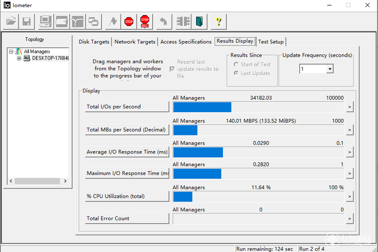Click the Topology horizontal scrollbar thumb
Viewport: 378px width, 252px height.
pos(37,181)
